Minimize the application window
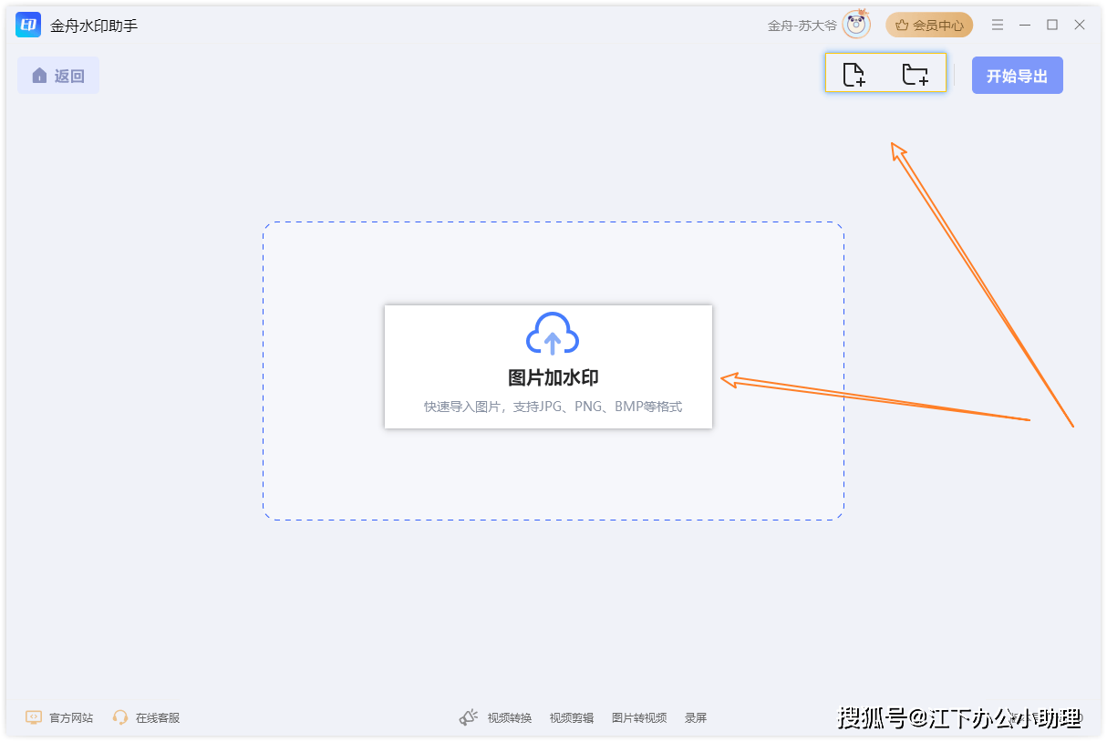1107x742 pixels. [1025, 26]
